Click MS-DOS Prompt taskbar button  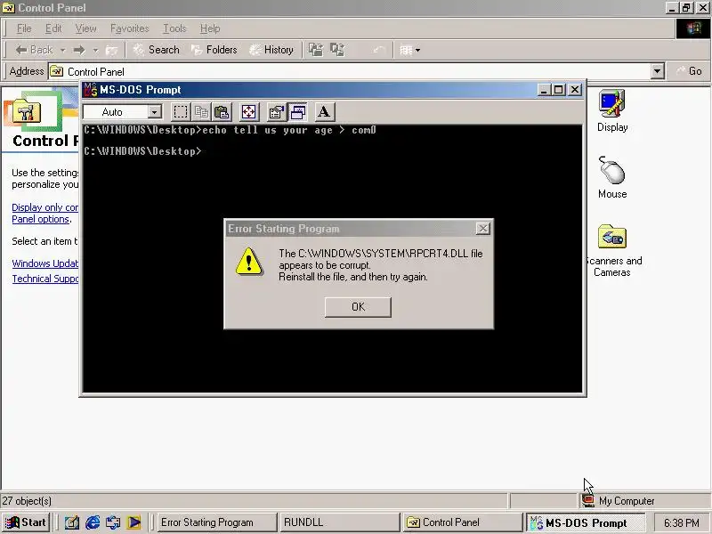click(x=586, y=522)
